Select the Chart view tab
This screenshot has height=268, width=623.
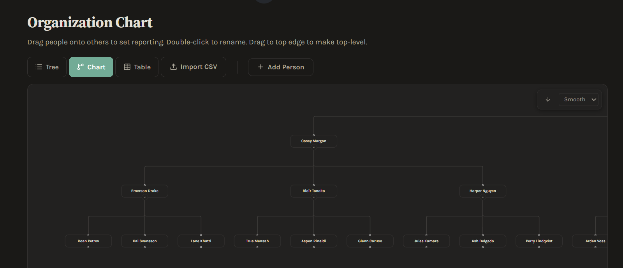coord(91,67)
